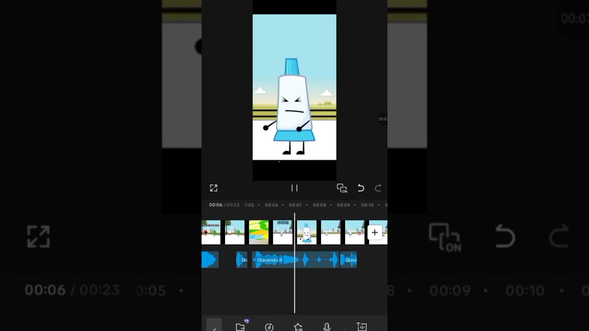Image resolution: width=589 pixels, height=331 pixels.
Task: Expand the preview to fullscreen
Action: [214, 188]
